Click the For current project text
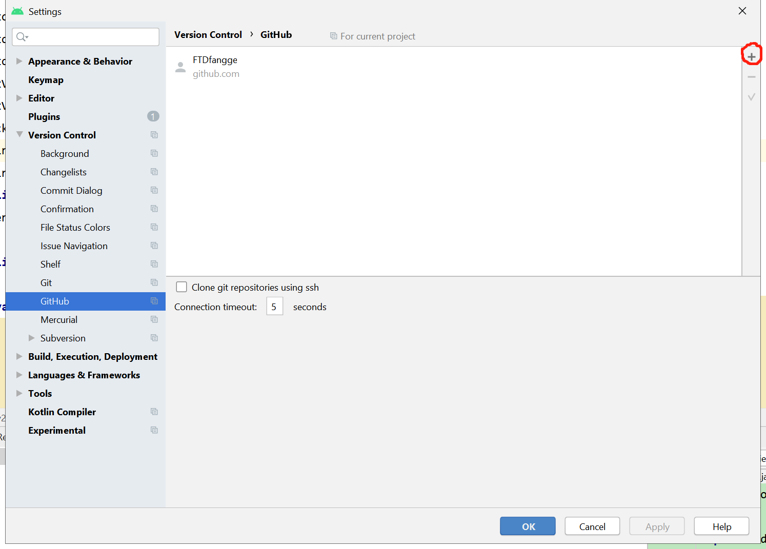766x549 pixels. click(x=378, y=36)
